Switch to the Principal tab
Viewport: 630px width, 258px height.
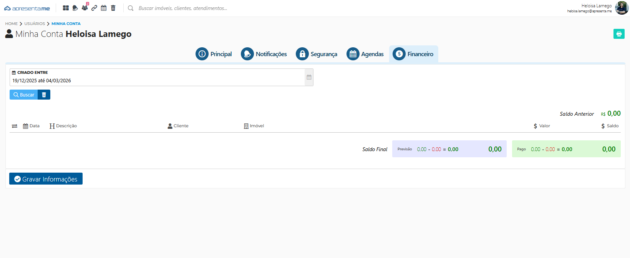click(214, 54)
